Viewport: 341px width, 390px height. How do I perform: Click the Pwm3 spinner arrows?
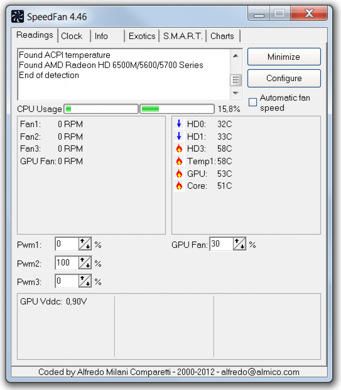tap(85, 282)
